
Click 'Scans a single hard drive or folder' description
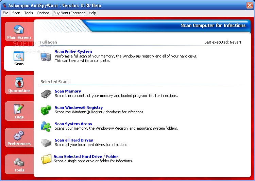pyautogui.click(x=93, y=161)
